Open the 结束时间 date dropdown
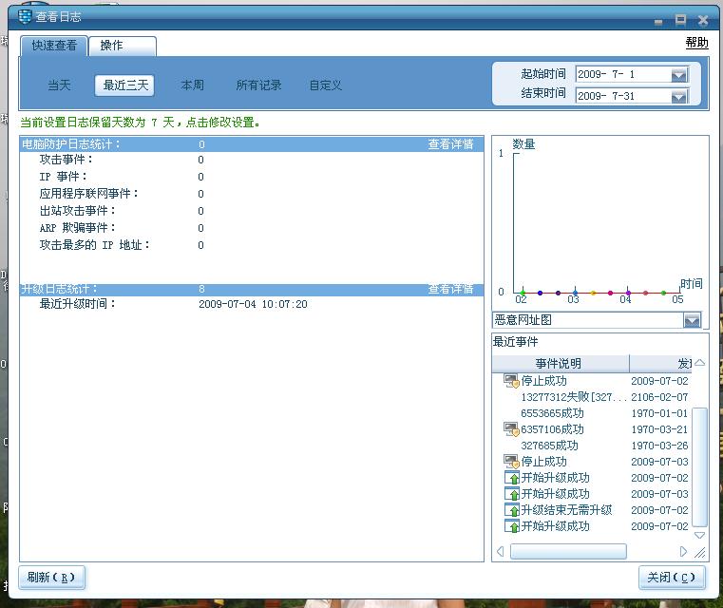Image resolution: width=723 pixels, height=608 pixels. (678, 96)
